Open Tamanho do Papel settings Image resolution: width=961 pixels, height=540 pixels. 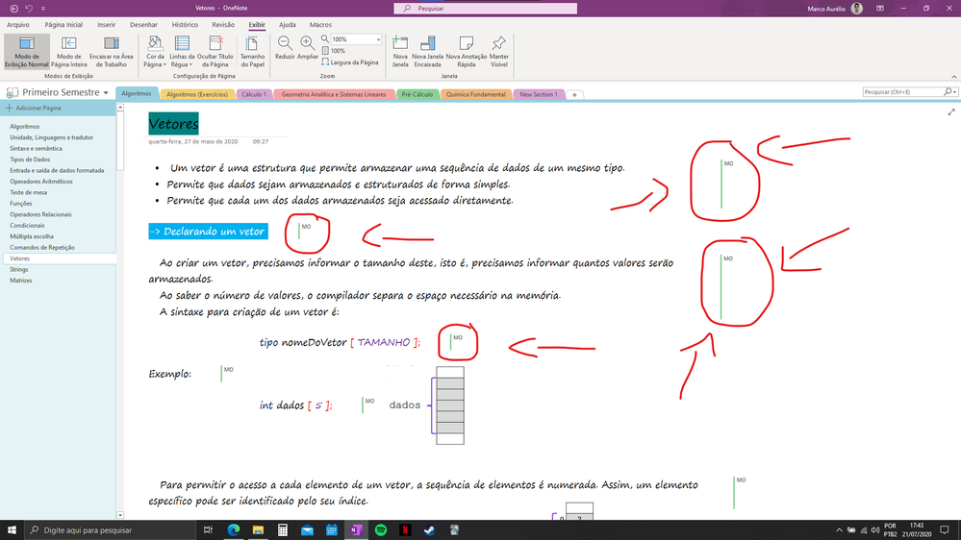point(252,52)
